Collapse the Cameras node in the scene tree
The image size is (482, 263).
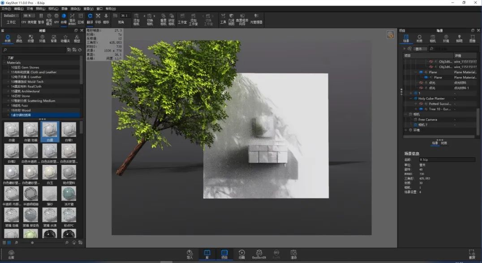(406, 114)
